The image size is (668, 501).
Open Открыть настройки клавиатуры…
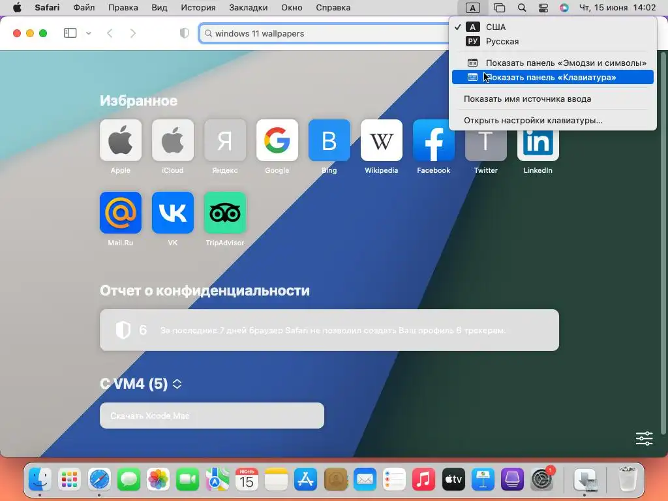point(553,120)
